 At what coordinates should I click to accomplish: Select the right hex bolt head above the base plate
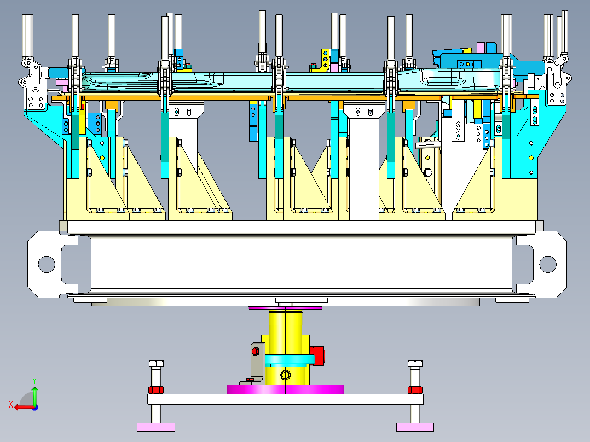415,364
